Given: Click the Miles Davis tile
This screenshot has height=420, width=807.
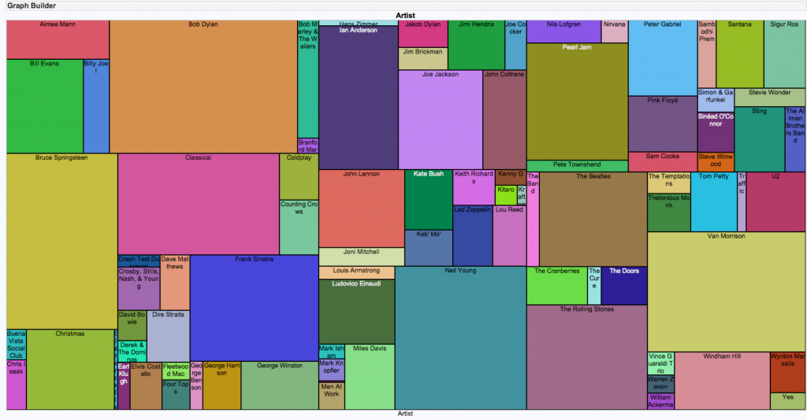Looking at the screenshot, I should click(370, 377).
